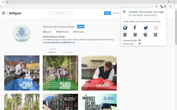Click the QR code under the globe icon
Image resolution: width=177 pixels, height=110 pixels.
(125, 35)
